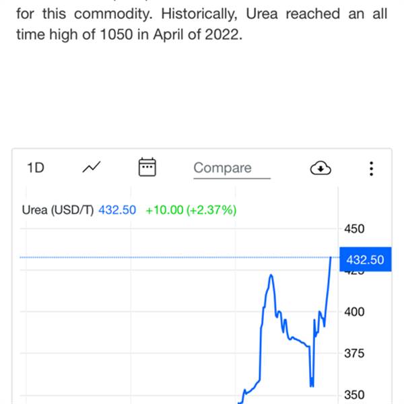404x404 pixels.
Task: Click the 432.50 value in chart legend
Action: (x=117, y=210)
